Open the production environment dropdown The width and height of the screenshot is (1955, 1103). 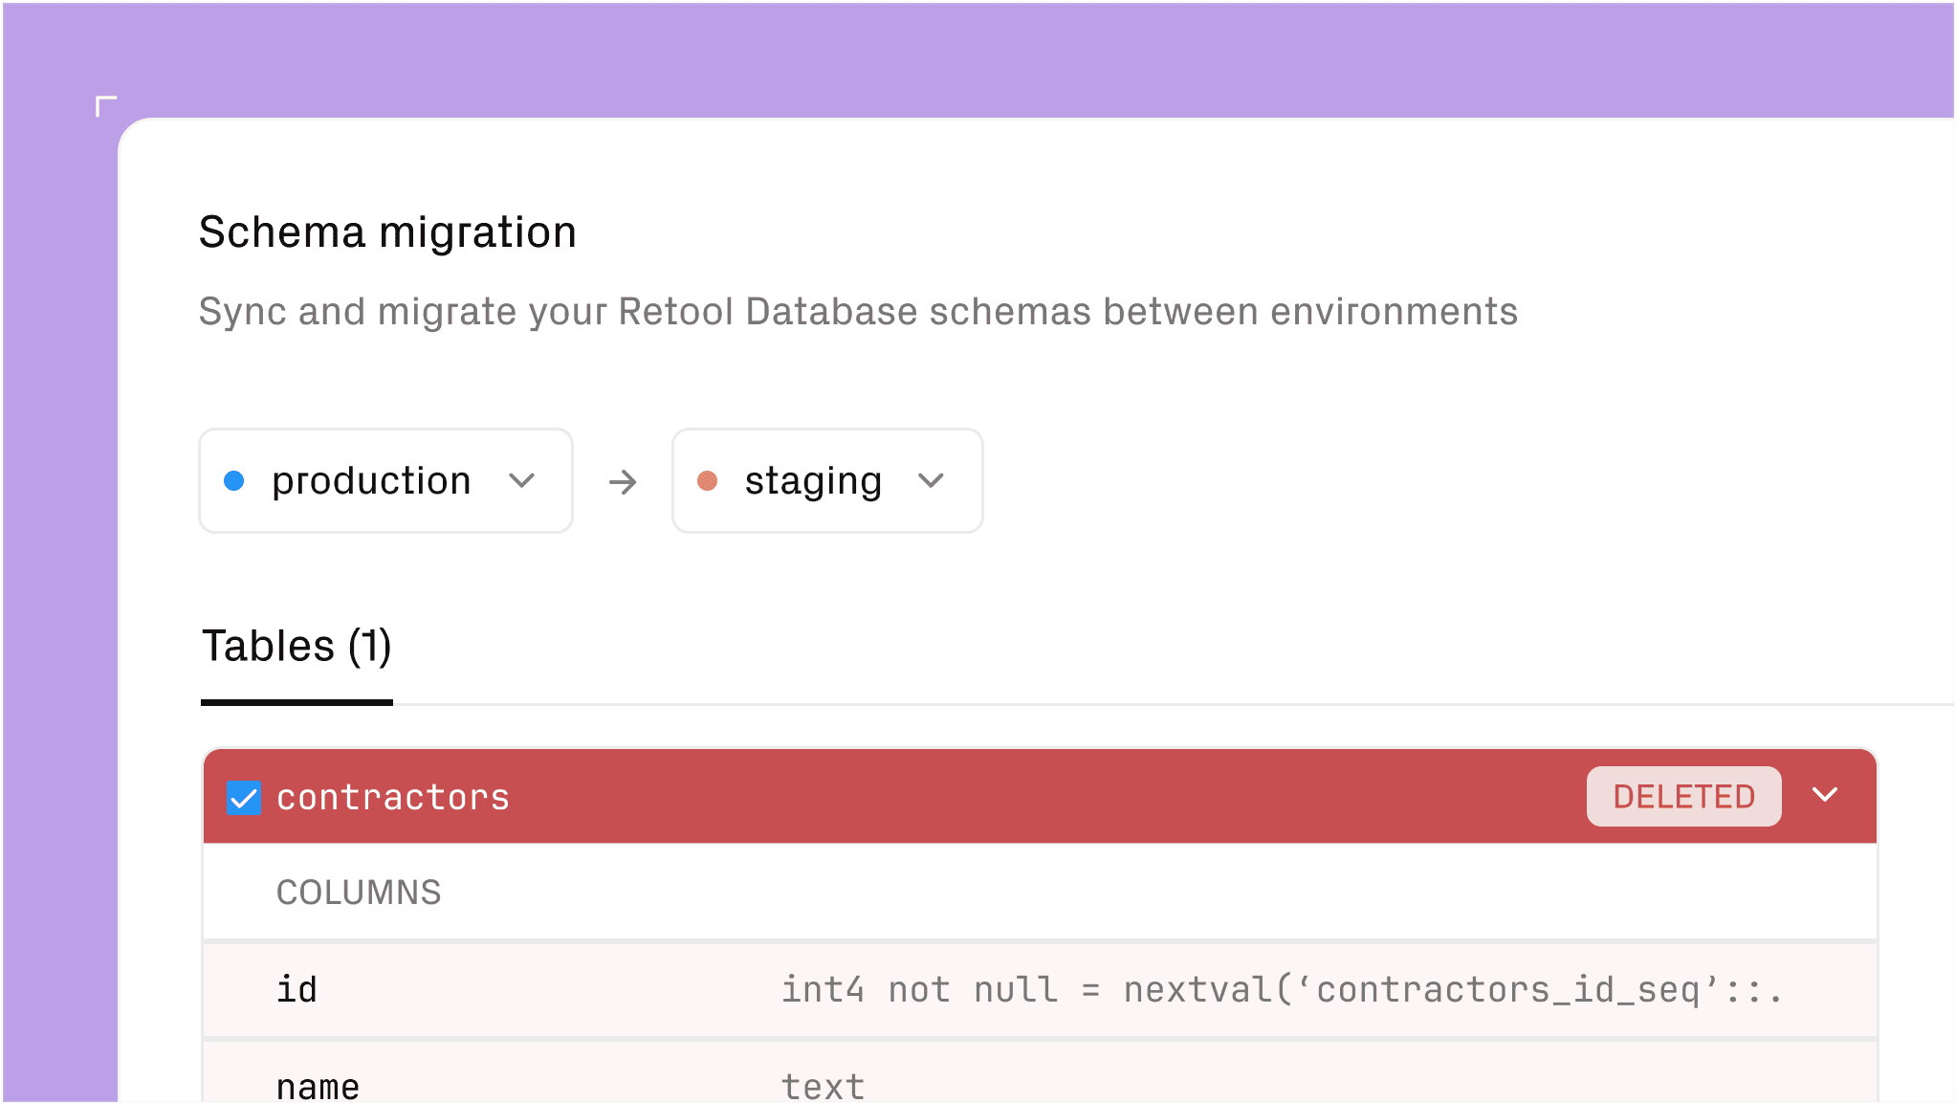384,481
